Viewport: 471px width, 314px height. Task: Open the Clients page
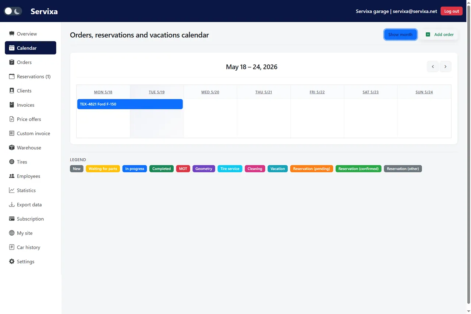pyautogui.click(x=31, y=91)
